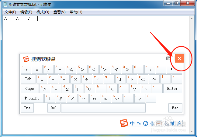Toggle the punctuation mode icon on the IME bar
The height and width of the screenshot is (137, 197).
pyautogui.click(x=139, y=123)
